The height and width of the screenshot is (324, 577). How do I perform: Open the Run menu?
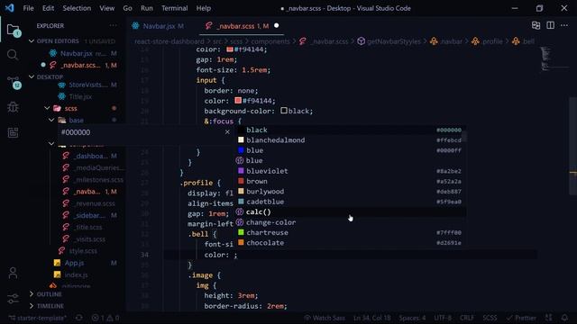pyautogui.click(x=146, y=8)
